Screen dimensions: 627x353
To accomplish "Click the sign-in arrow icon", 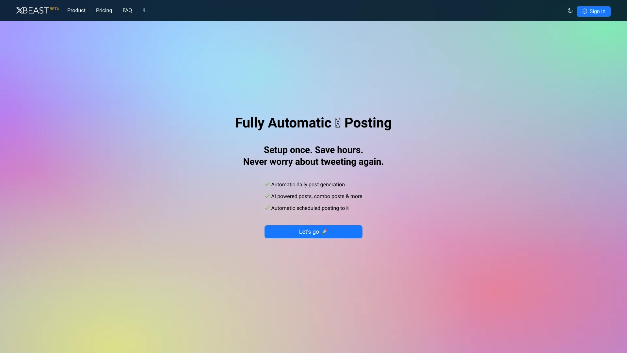I will [585, 11].
